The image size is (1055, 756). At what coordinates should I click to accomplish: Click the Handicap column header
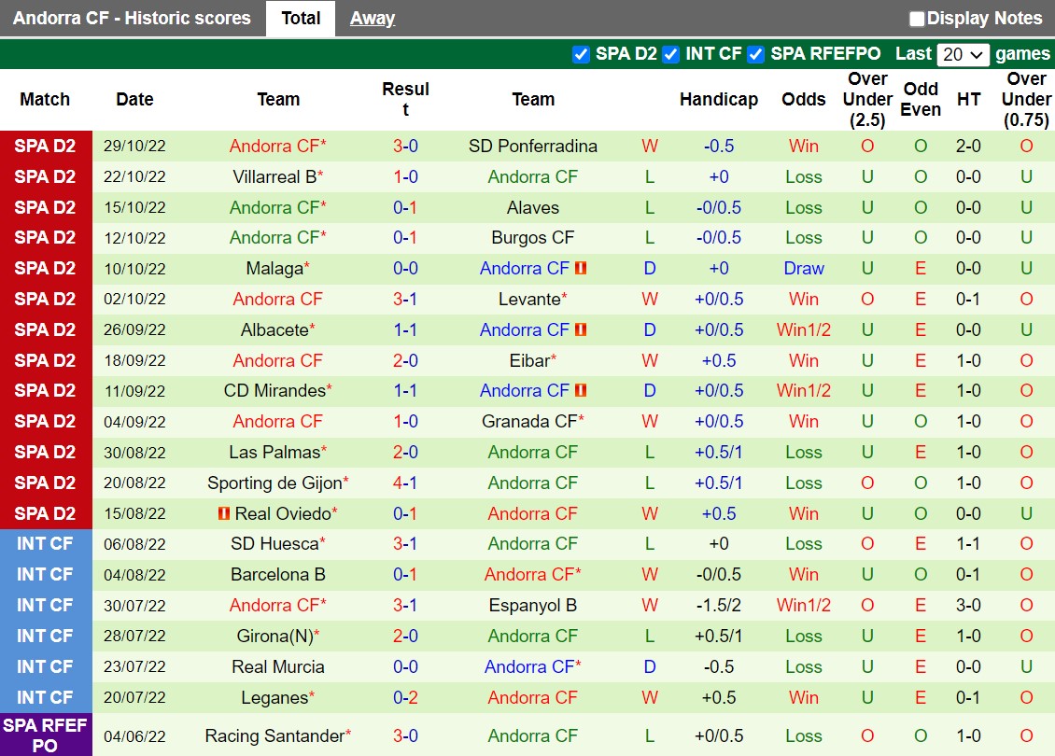(x=719, y=100)
